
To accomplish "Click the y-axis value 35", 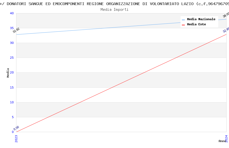I will [x=12, y=28].
